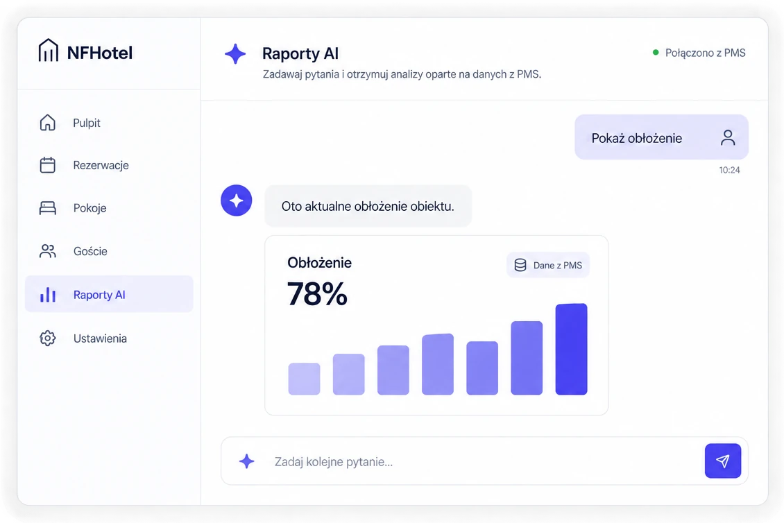Click the Połączono z PMS status text
Screen dimensions: 784x523
705,53
